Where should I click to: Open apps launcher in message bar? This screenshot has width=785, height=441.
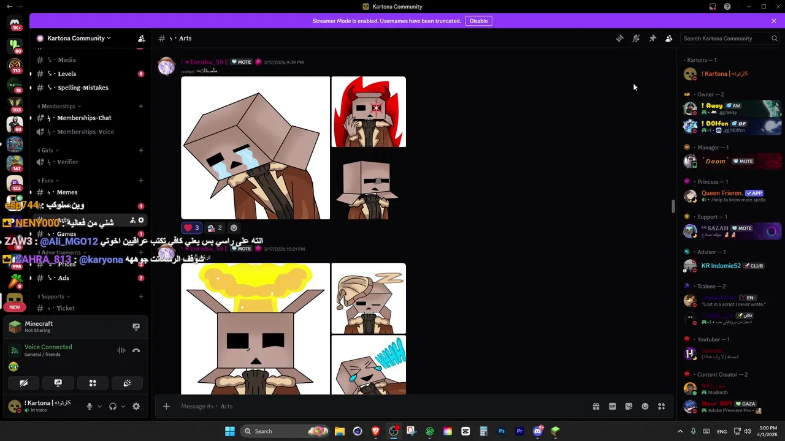[662, 406]
